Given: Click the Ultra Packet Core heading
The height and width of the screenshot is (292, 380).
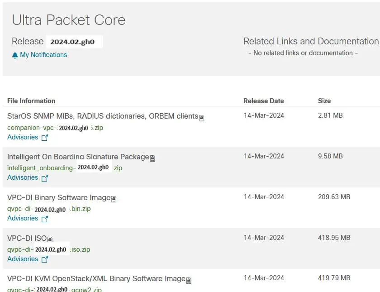Looking at the screenshot, I should [69, 20].
